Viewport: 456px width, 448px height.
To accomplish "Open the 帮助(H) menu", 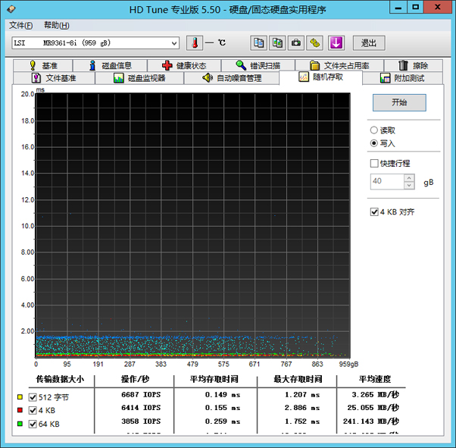I will tap(56, 25).
